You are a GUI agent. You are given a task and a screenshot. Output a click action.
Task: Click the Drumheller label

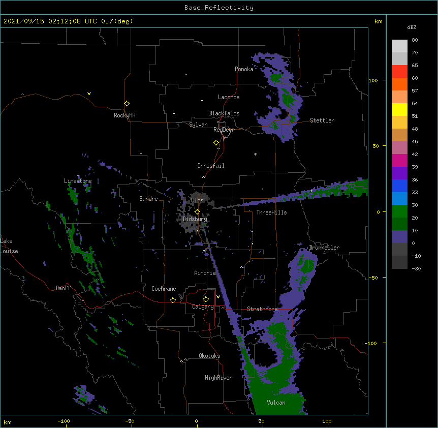pyautogui.click(x=324, y=248)
